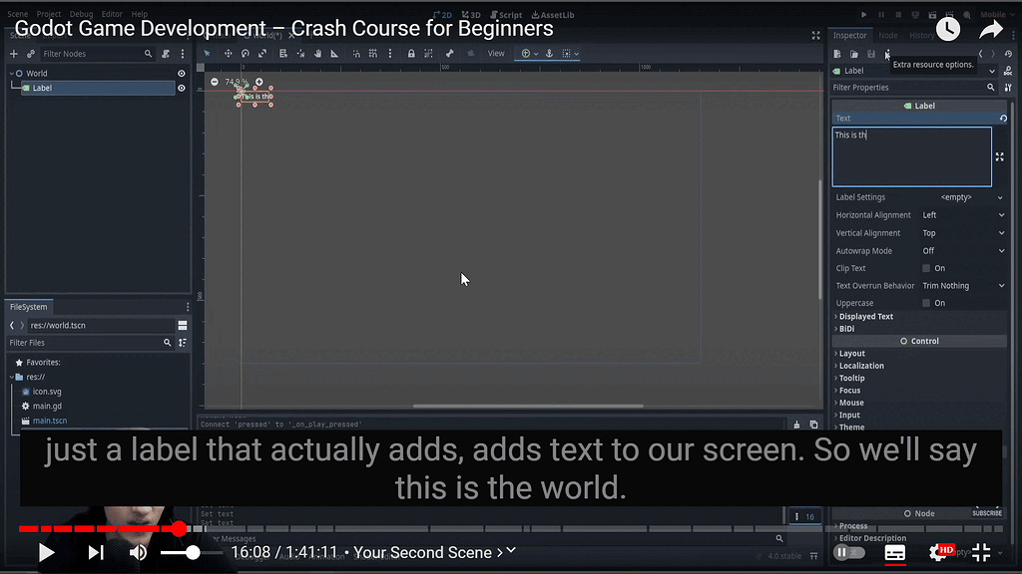Open the History dock tab
This screenshot has height=574, width=1022.
921,35
